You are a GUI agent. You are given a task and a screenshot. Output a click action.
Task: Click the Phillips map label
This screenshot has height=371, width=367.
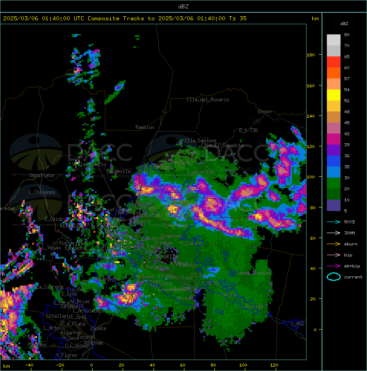182,277
